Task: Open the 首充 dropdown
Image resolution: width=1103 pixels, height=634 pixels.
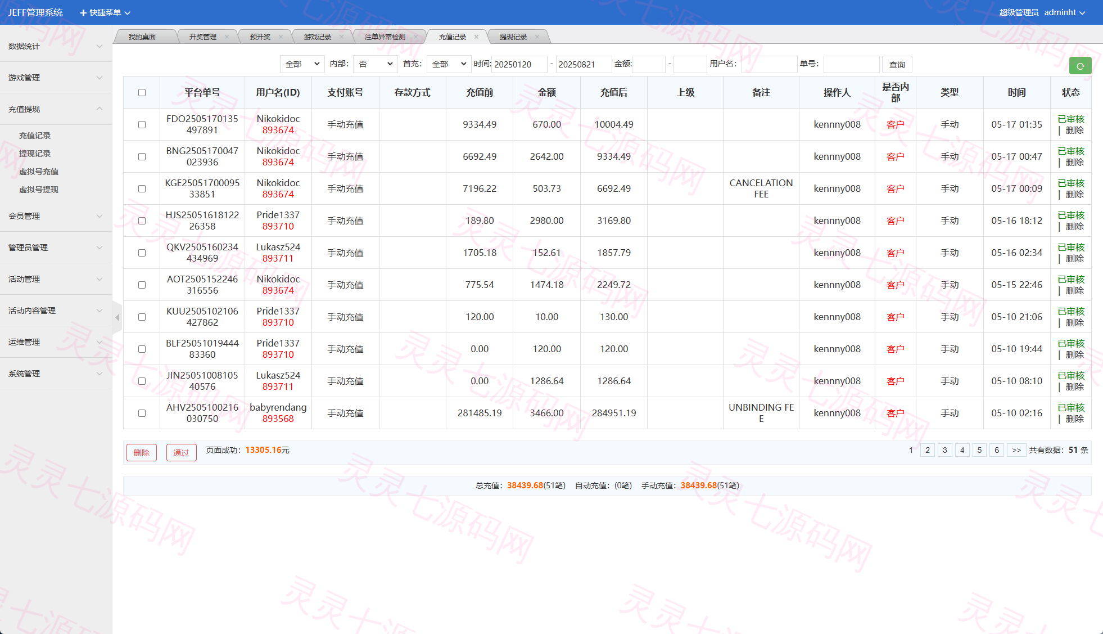Action: (448, 64)
